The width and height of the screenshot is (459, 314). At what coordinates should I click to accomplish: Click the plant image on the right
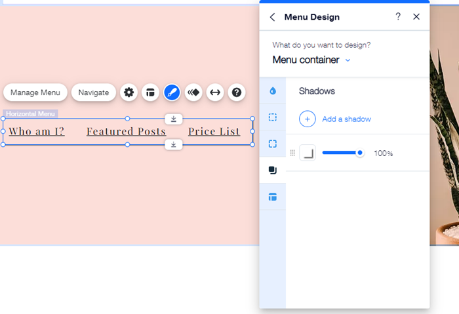pos(444,125)
